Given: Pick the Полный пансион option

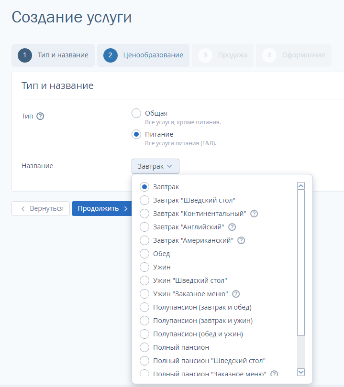Looking at the screenshot, I should click(144, 347).
